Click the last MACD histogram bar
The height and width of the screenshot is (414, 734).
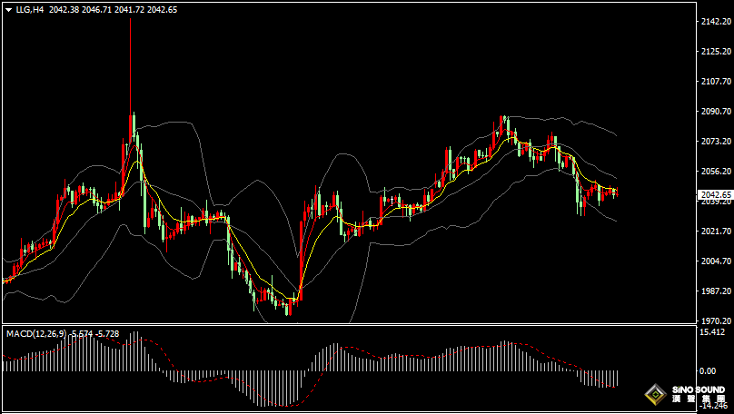[x=617, y=378]
